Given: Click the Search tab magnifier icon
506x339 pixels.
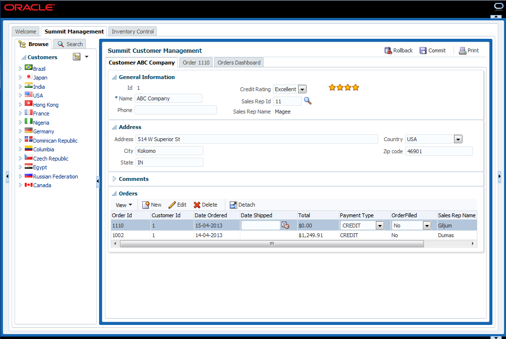Looking at the screenshot, I should point(61,44).
